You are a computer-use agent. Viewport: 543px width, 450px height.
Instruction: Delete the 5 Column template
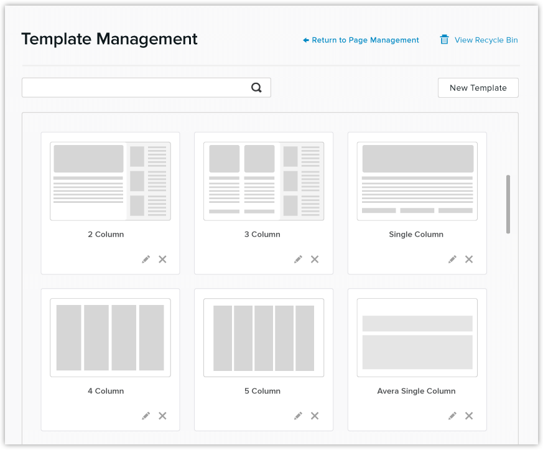tap(315, 416)
